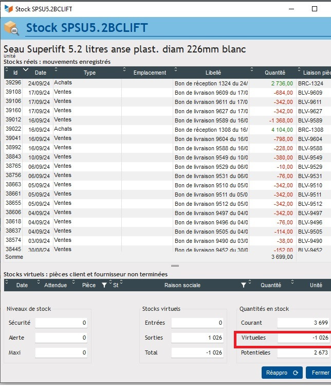Viewport: 331px width, 388px height.
Task: Sort by Quantité column in real stocks
Action: click(274, 73)
